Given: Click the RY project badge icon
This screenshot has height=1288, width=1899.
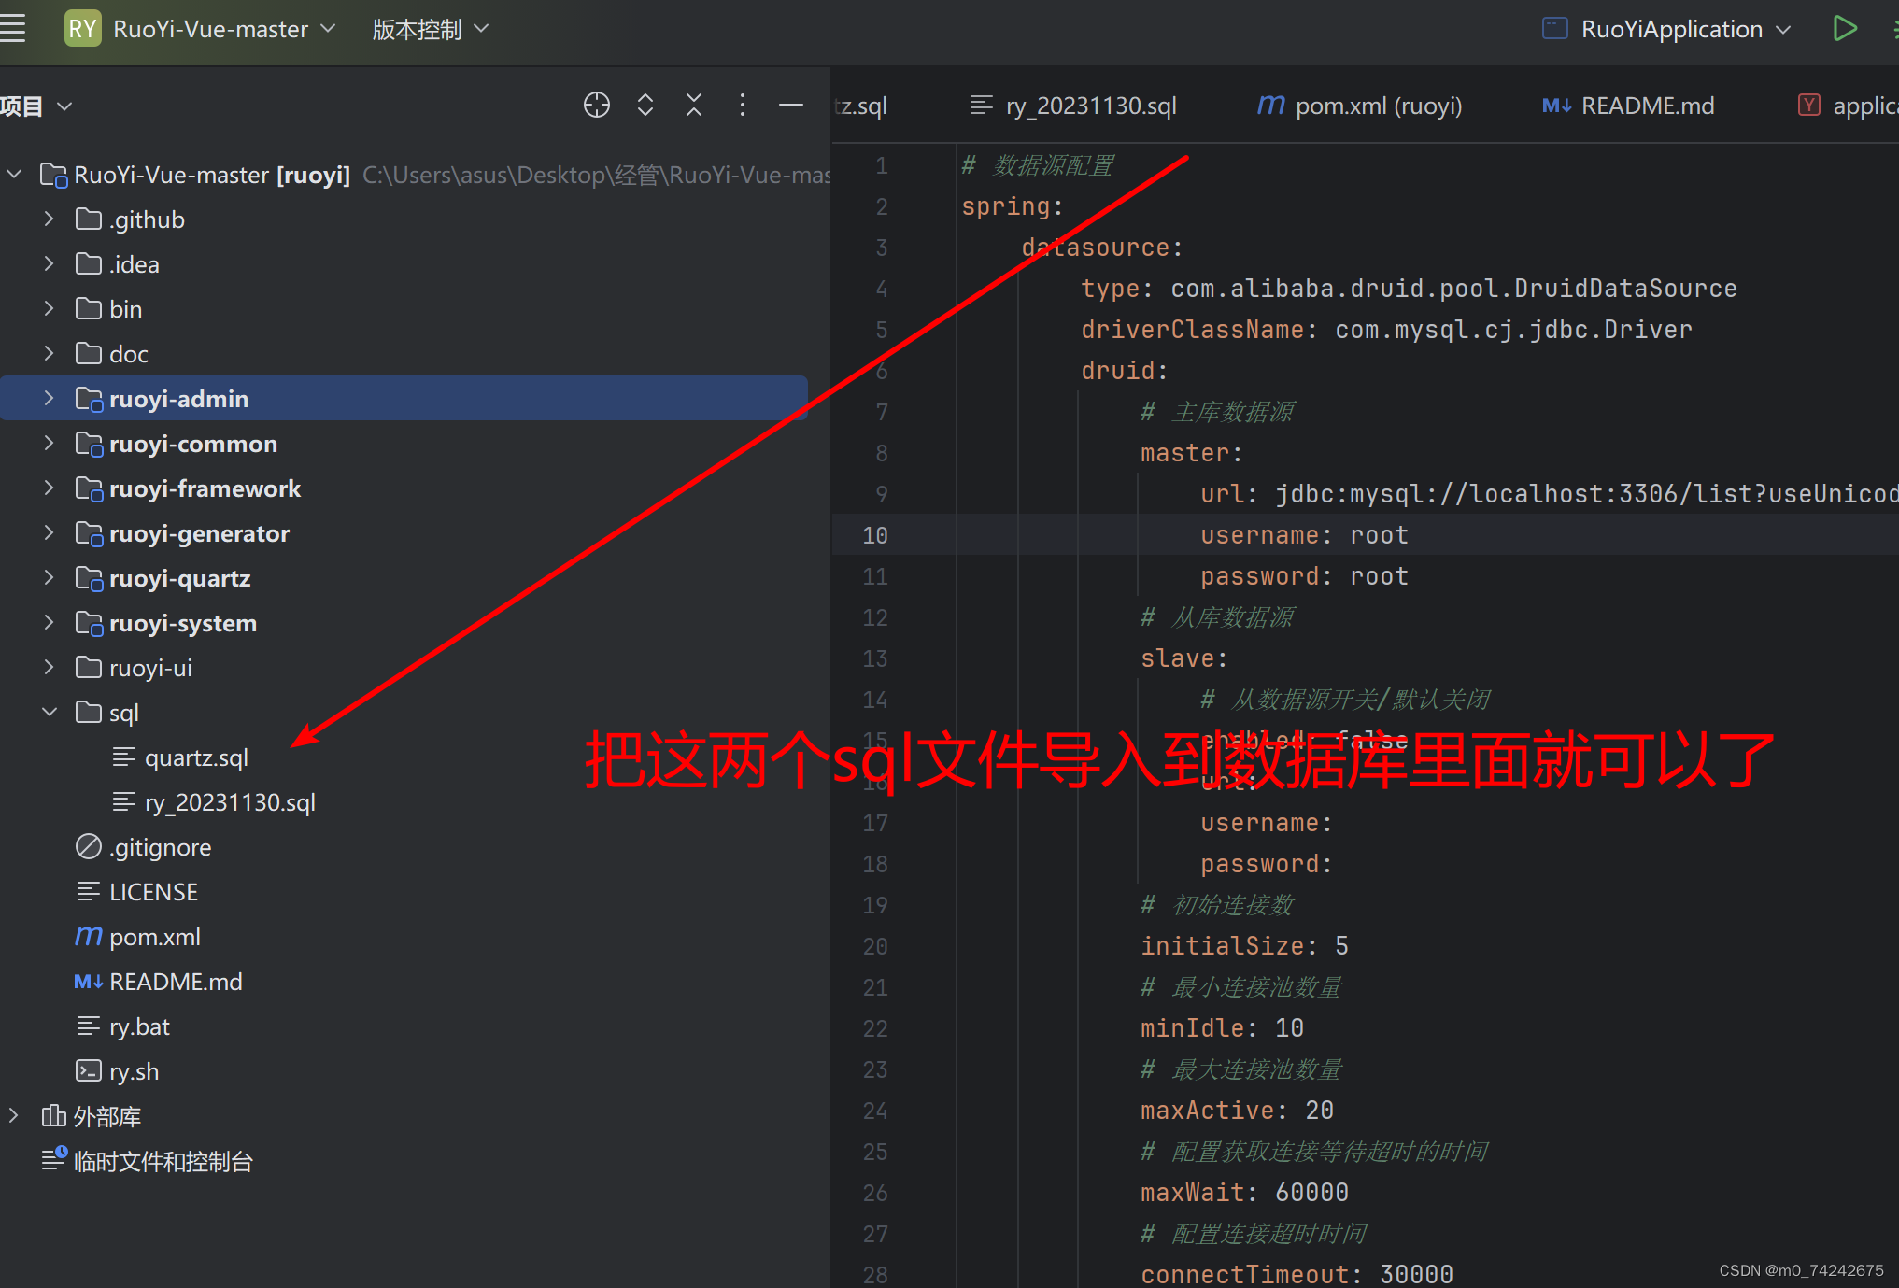Looking at the screenshot, I should (x=82, y=29).
